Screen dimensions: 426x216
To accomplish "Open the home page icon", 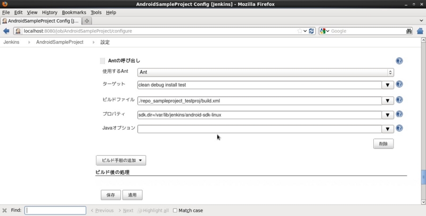I will [x=420, y=31].
